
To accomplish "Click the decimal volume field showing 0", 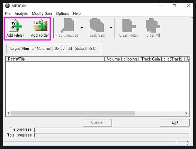I will pos(64,48).
